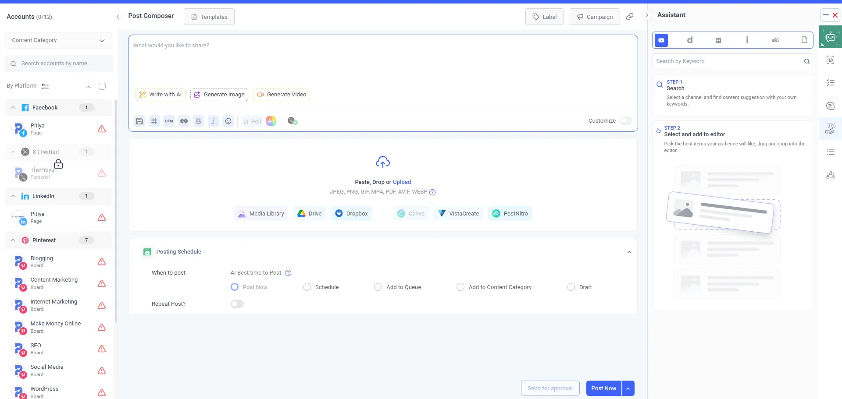Image resolution: width=842 pixels, height=399 pixels.
Task: Select the YouTube tab in Assistant
Action: coord(661,40)
